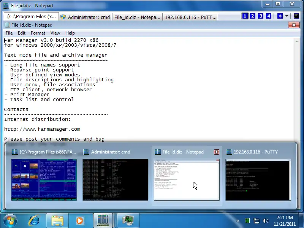Close the inner File_id.diz Notepad red X
This screenshot has height=228, width=304.
tap(294, 25)
